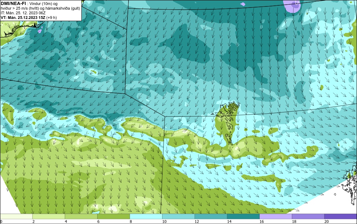
Task: Click the scale label "10"
Action: click(x=164, y=221)
